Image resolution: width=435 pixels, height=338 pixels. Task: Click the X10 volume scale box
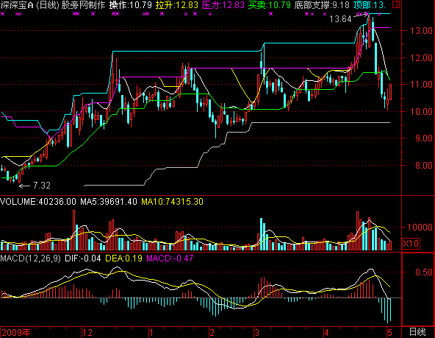[411, 244]
